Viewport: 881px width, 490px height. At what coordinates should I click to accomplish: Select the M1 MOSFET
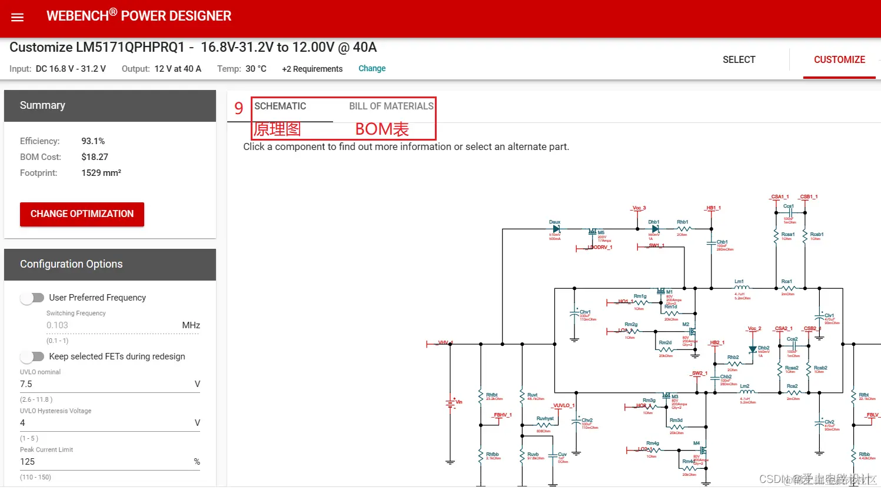pos(661,291)
